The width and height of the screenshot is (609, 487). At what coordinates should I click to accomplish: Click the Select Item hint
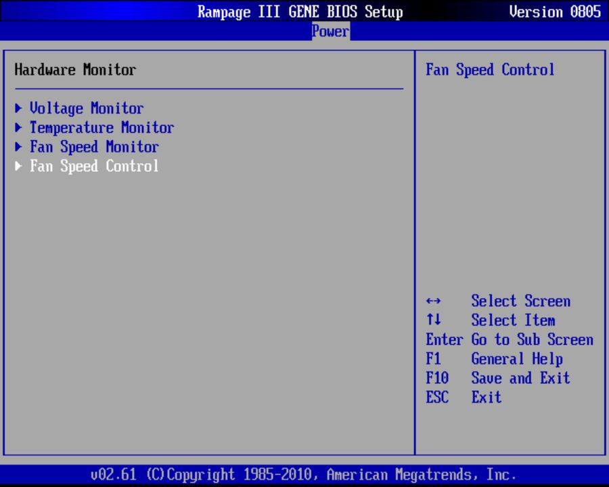[x=513, y=321]
